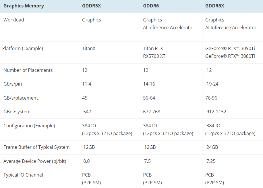Click the "Gb/s/pin" row label
Image resolution: width=263 pixels, height=188 pixels.
[13, 84]
